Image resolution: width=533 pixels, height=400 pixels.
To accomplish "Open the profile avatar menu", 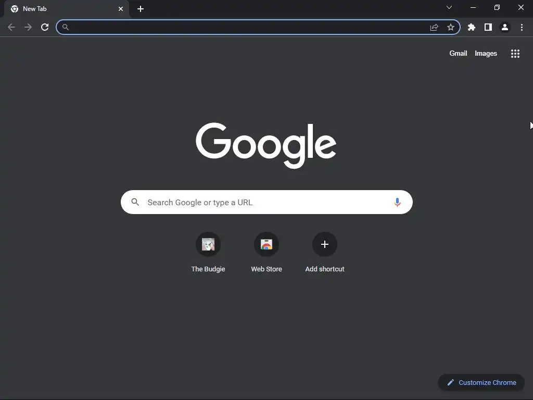I will coord(505,27).
